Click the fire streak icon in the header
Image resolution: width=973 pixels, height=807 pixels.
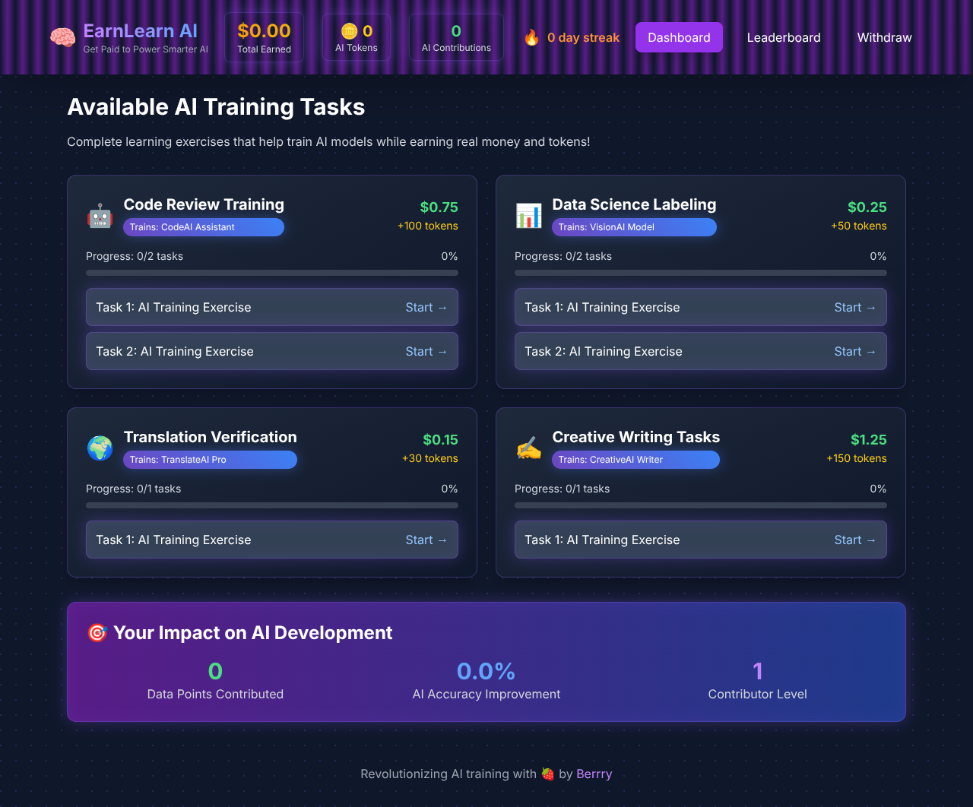[x=531, y=36]
